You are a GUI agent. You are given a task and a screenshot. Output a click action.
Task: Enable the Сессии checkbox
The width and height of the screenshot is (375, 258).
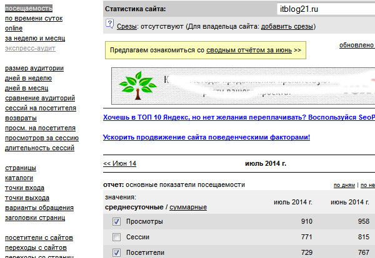coord(116,237)
